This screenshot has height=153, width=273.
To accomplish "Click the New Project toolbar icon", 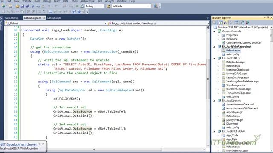I will pos(3,6).
